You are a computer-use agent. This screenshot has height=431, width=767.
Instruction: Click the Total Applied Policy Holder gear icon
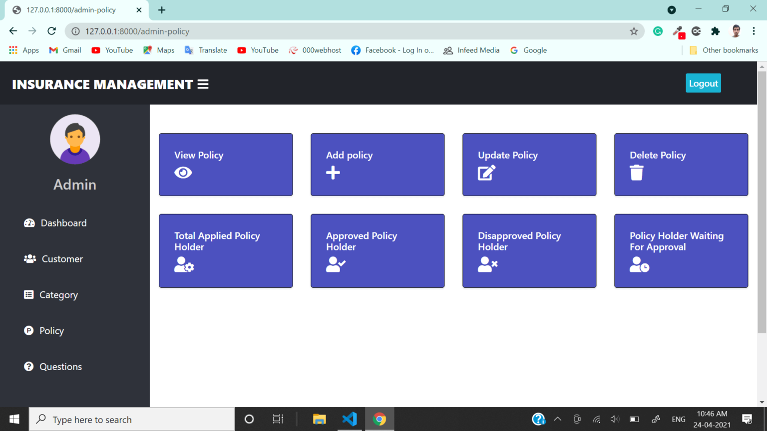[x=184, y=265]
